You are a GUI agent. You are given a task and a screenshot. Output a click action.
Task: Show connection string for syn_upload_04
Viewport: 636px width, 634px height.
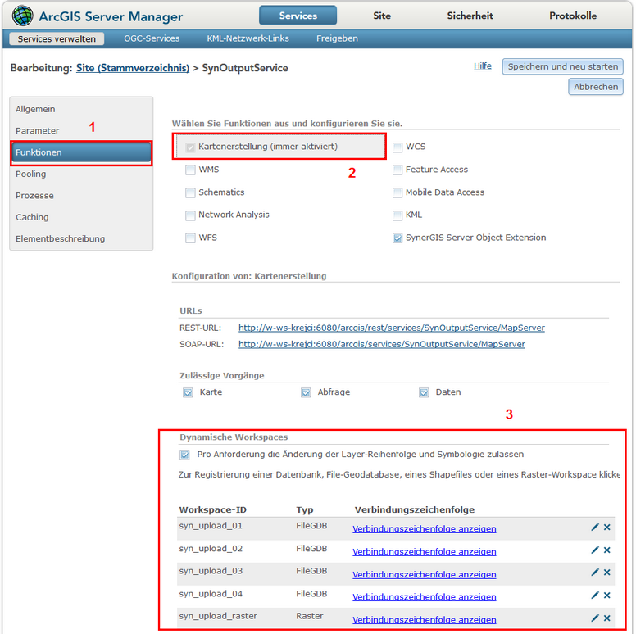tap(425, 596)
